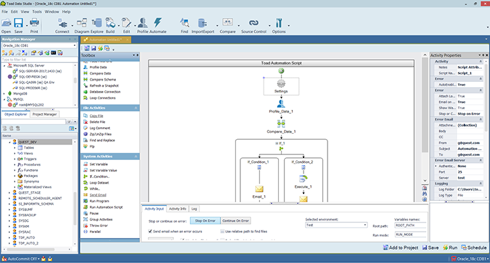The image size is (490, 263).
Task: Select Materialized Views under QUEST_DEV
Action: coord(37,187)
